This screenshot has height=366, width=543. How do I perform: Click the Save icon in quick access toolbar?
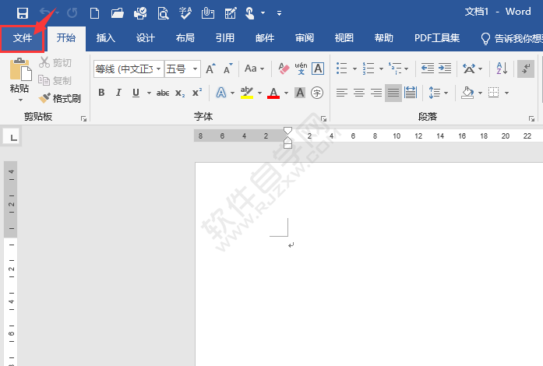click(22, 12)
